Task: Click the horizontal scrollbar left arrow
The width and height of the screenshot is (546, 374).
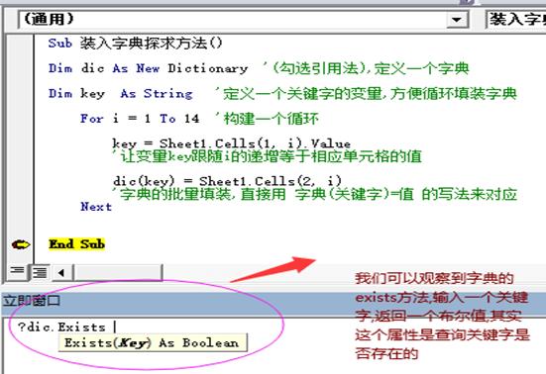Action: coord(62,272)
